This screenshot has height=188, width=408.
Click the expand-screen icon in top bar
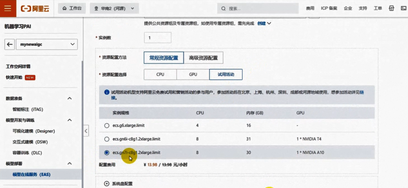tap(391, 8)
